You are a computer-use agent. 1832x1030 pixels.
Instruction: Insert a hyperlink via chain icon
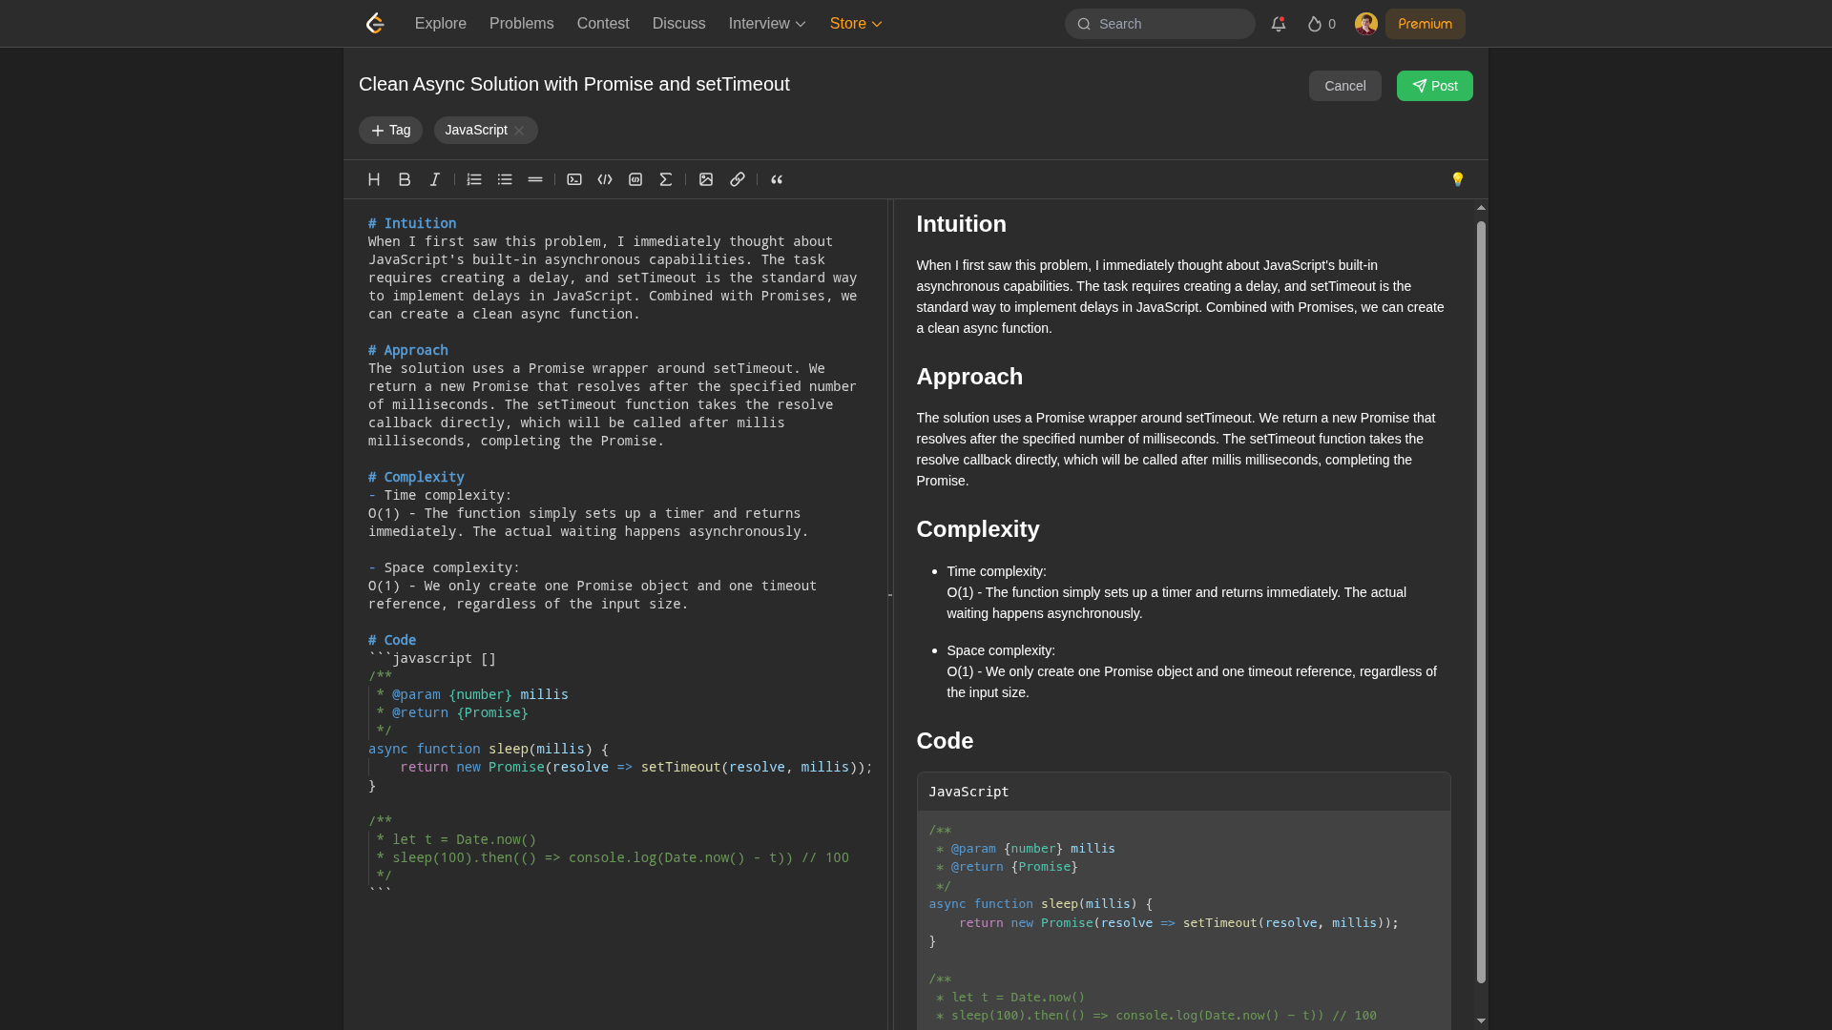point(738,179)
